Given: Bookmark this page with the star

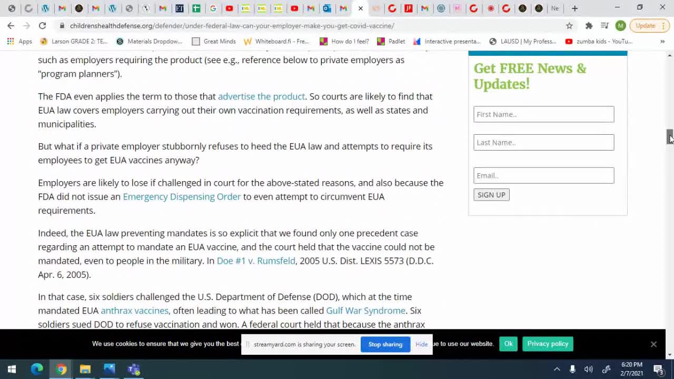Looking at the screenshot, I should coord(569,25).
